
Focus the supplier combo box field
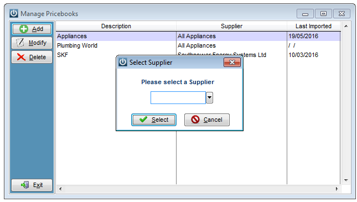click(178, 98)
